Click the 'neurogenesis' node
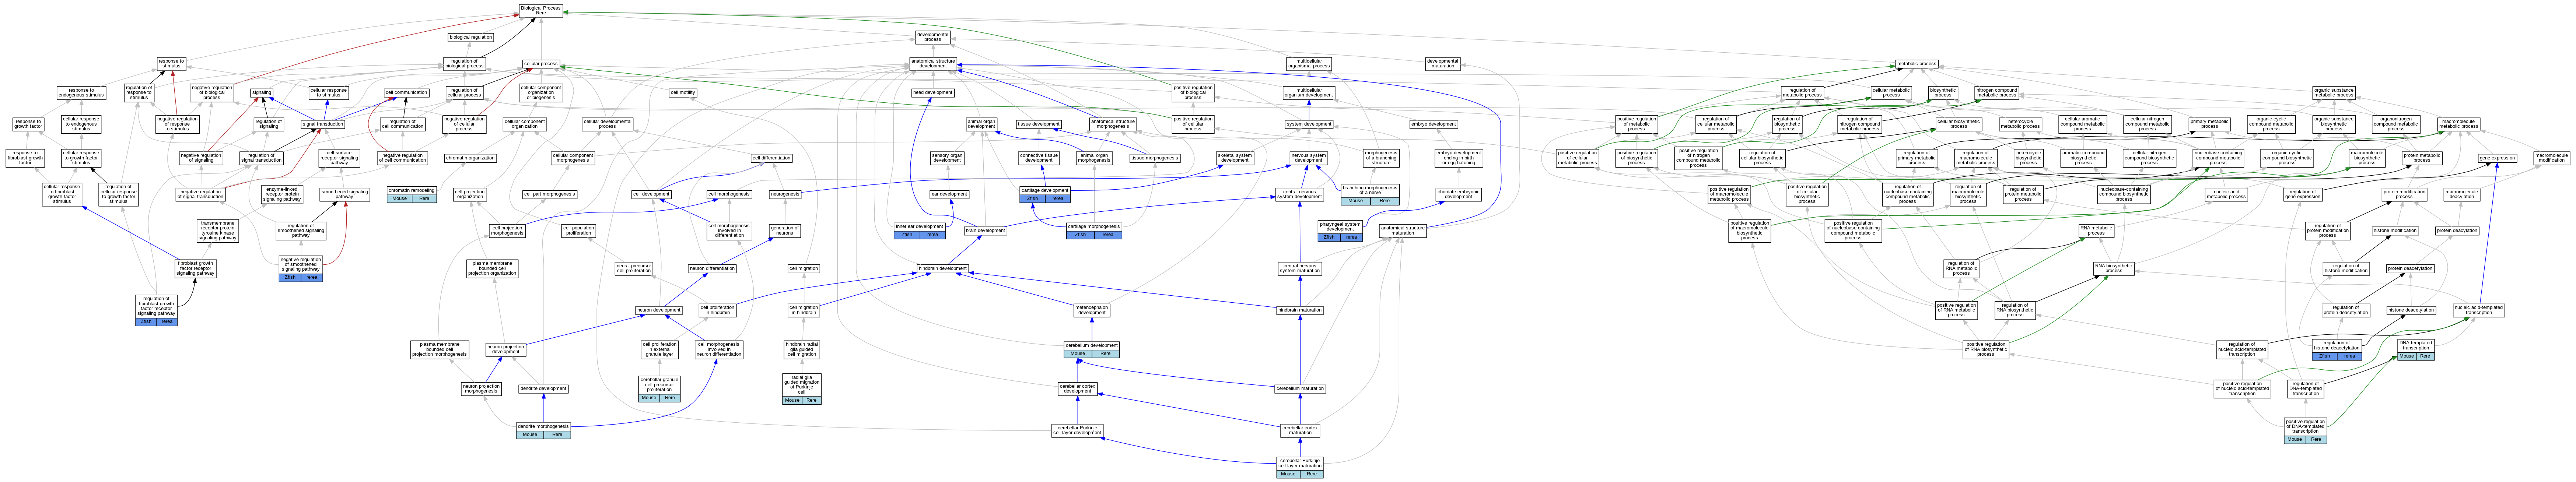 click(785, 194)
